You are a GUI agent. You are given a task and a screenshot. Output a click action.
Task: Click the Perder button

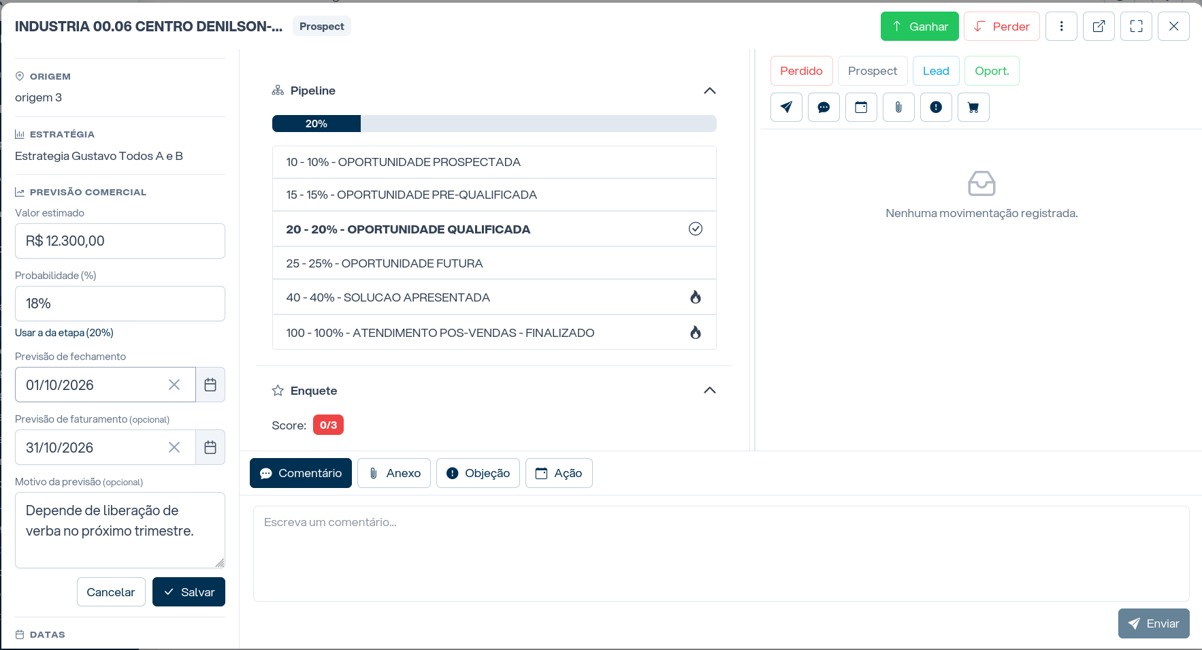[x=1001, y=27]
